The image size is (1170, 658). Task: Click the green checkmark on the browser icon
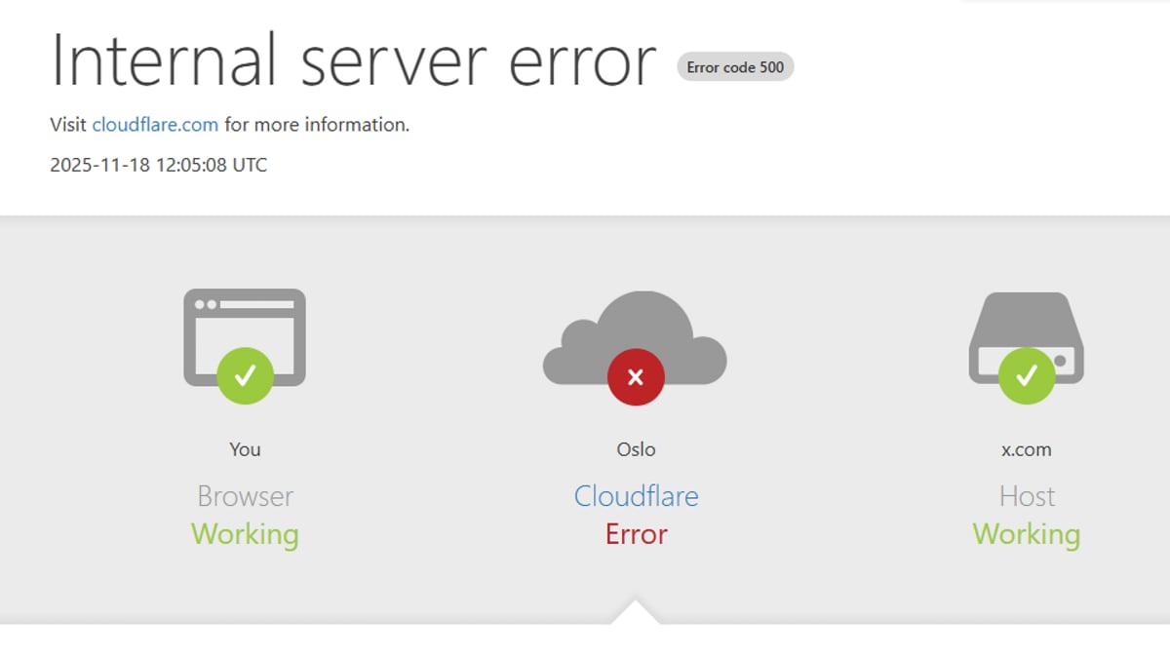(x=245, y=377)
